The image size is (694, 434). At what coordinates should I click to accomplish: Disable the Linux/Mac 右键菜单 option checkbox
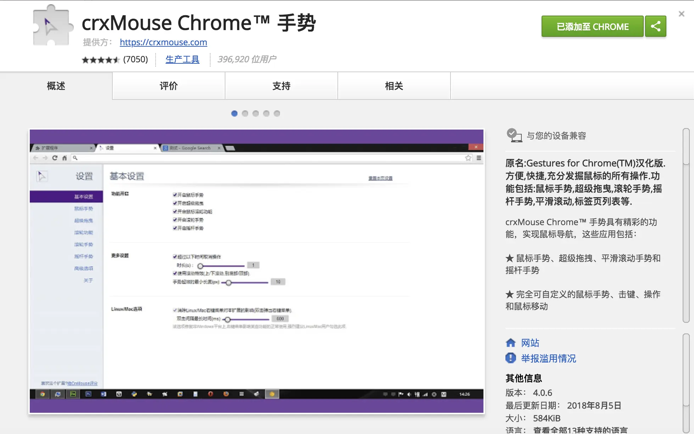174,309
